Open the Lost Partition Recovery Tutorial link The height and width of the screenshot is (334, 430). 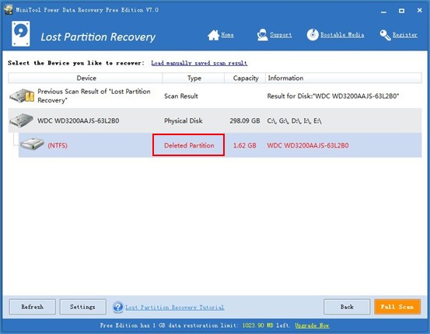coord(175,308)
